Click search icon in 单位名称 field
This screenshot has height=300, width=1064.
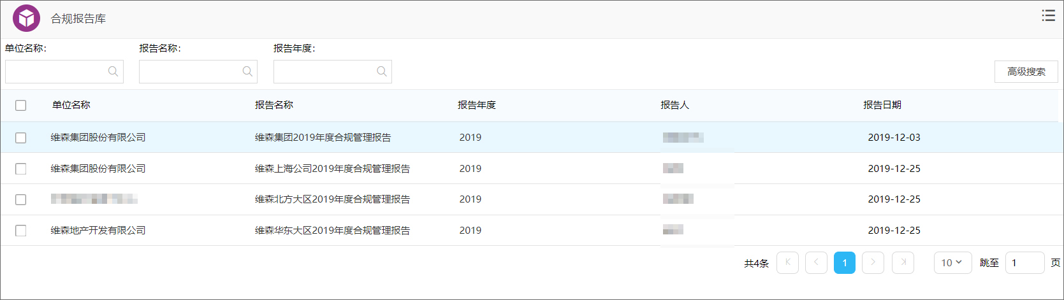(113, 71)
